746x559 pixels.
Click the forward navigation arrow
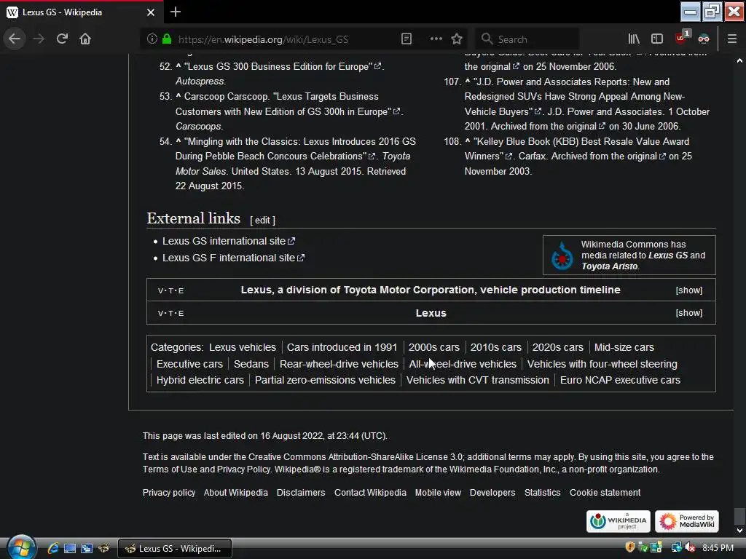(39, 39)
